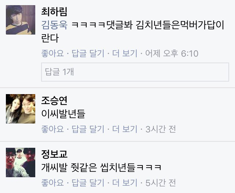Open 더 보기 under 최하림's comment
This screenshot has width=235, height=193.
tap(125, 53)
